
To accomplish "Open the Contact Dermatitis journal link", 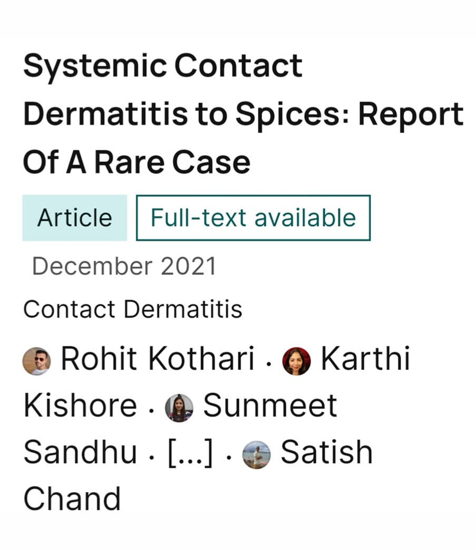I will click(x=133, y=309).
